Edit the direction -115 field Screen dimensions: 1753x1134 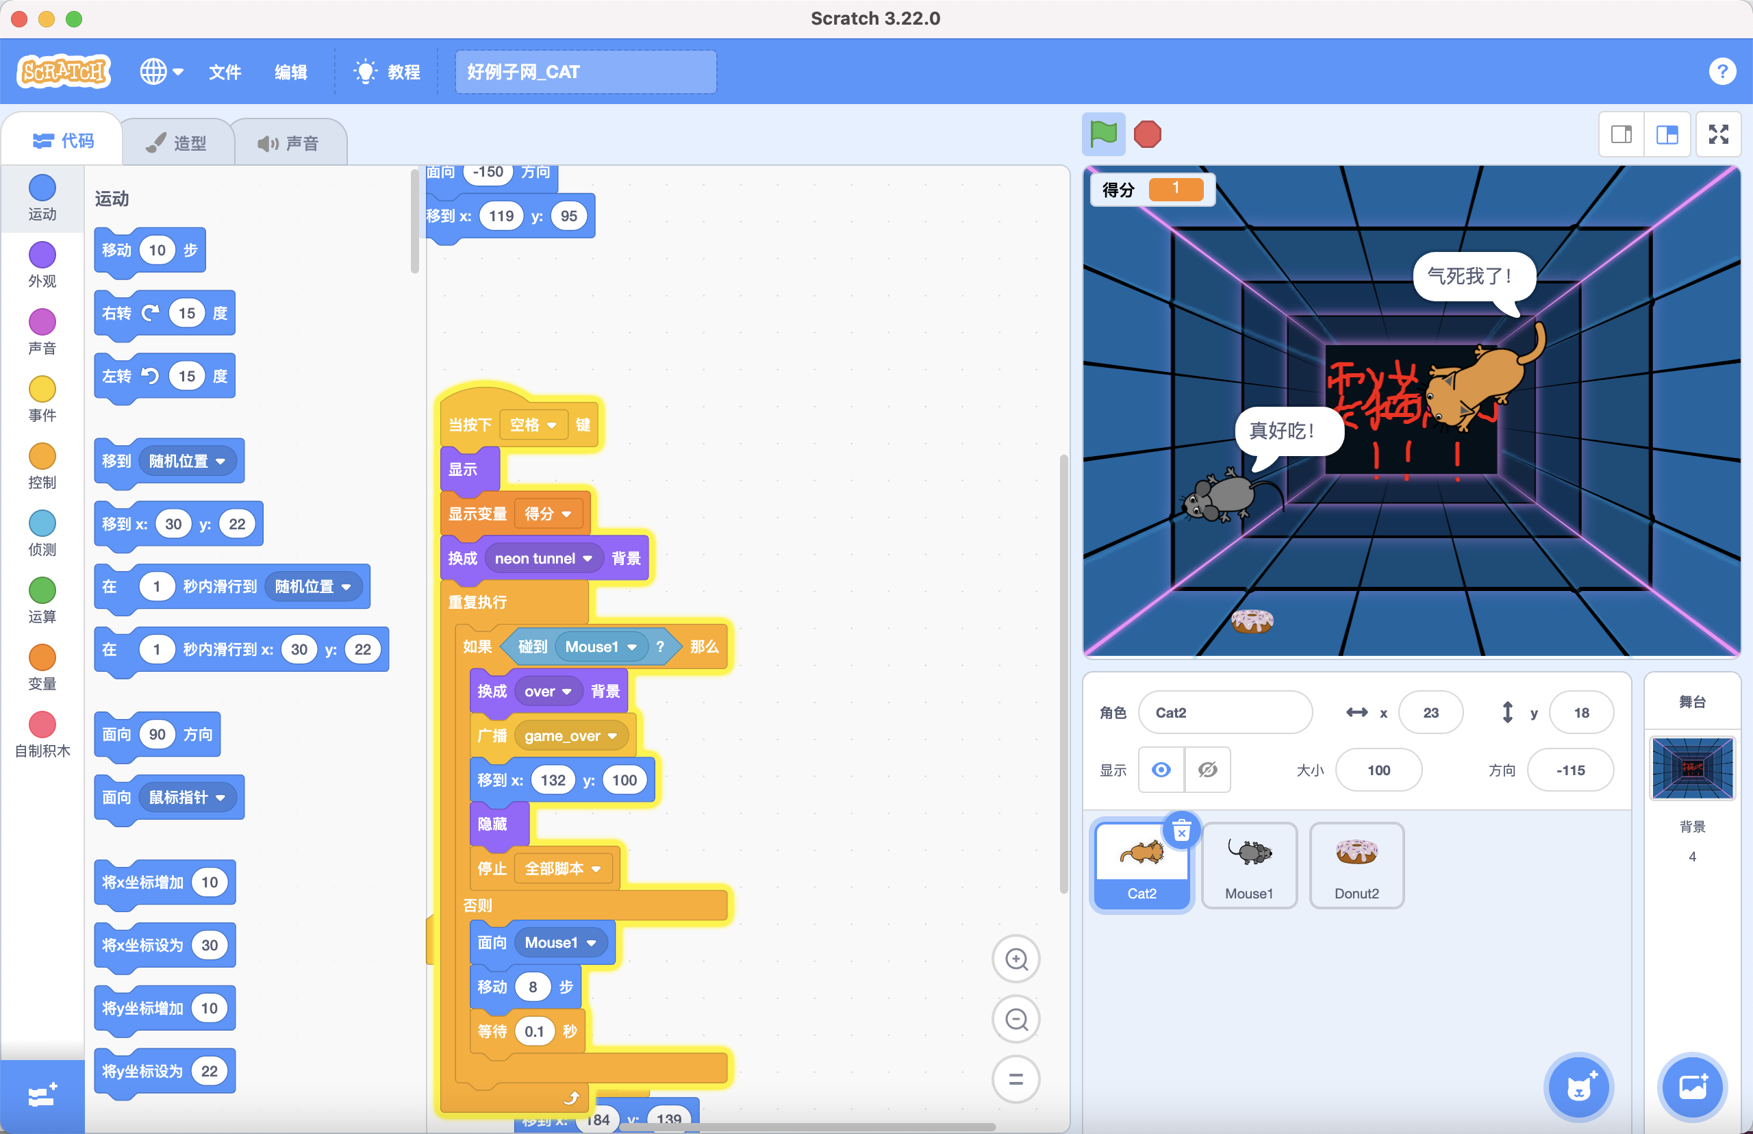tap(1570, 770)
